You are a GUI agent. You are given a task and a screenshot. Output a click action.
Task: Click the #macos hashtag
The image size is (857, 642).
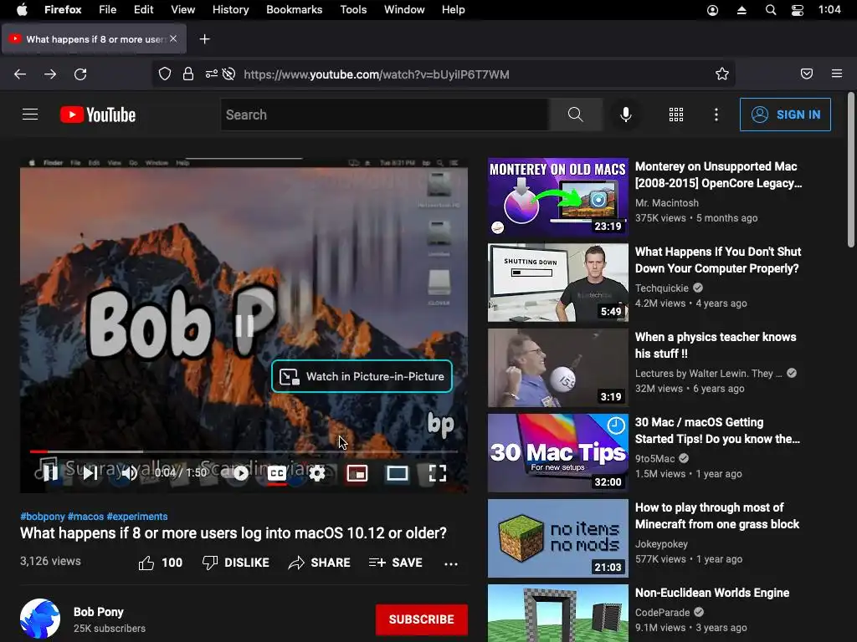coord(85,517)
